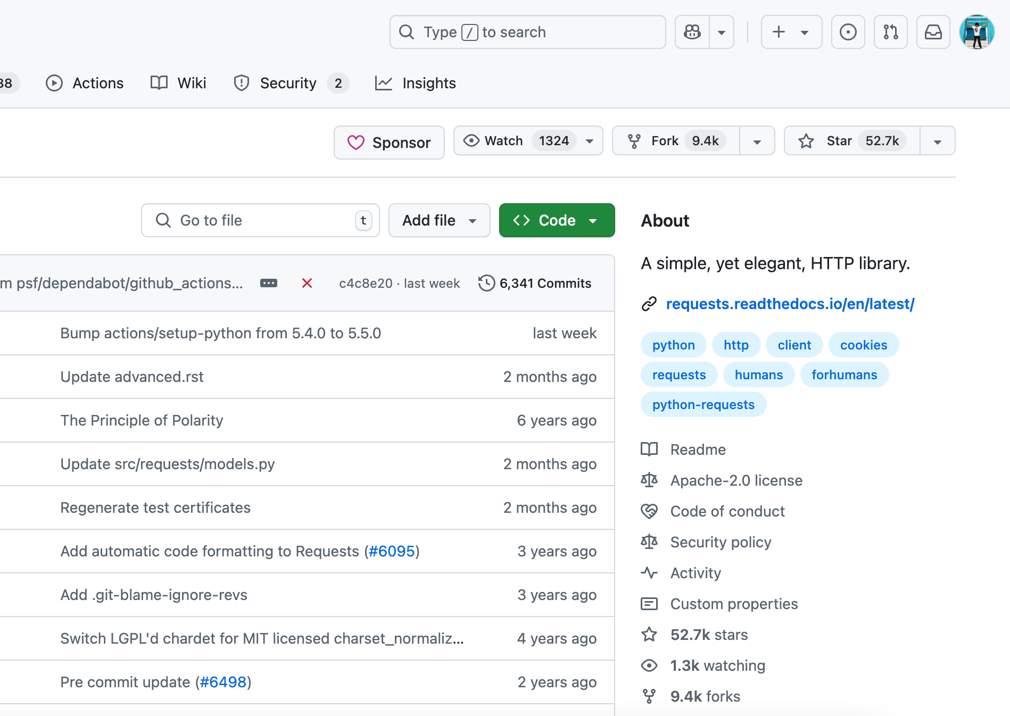This screenshot has height=716, width=1010.
Task: Switch to the Insights tab
Action: (416, 83)
